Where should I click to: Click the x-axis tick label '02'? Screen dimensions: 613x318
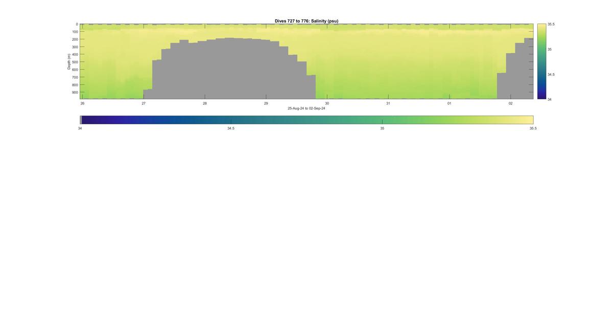(x=510, y=103)
